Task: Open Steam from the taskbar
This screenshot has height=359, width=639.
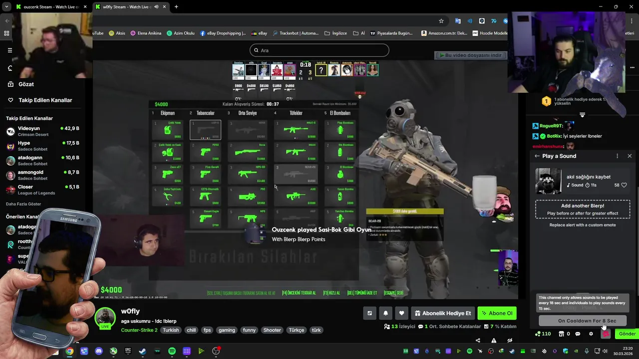Action: click(x=142, y=351)
